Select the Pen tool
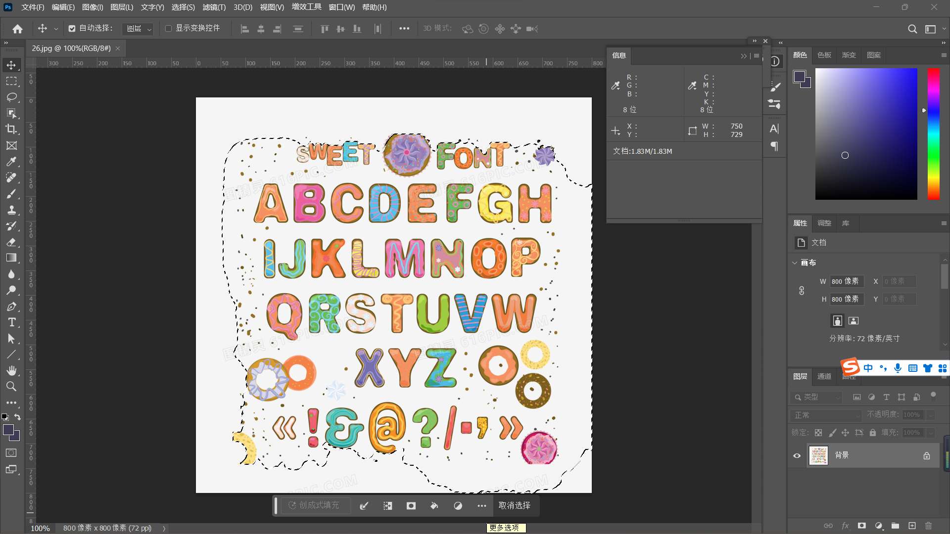 (x=11, y=307)
